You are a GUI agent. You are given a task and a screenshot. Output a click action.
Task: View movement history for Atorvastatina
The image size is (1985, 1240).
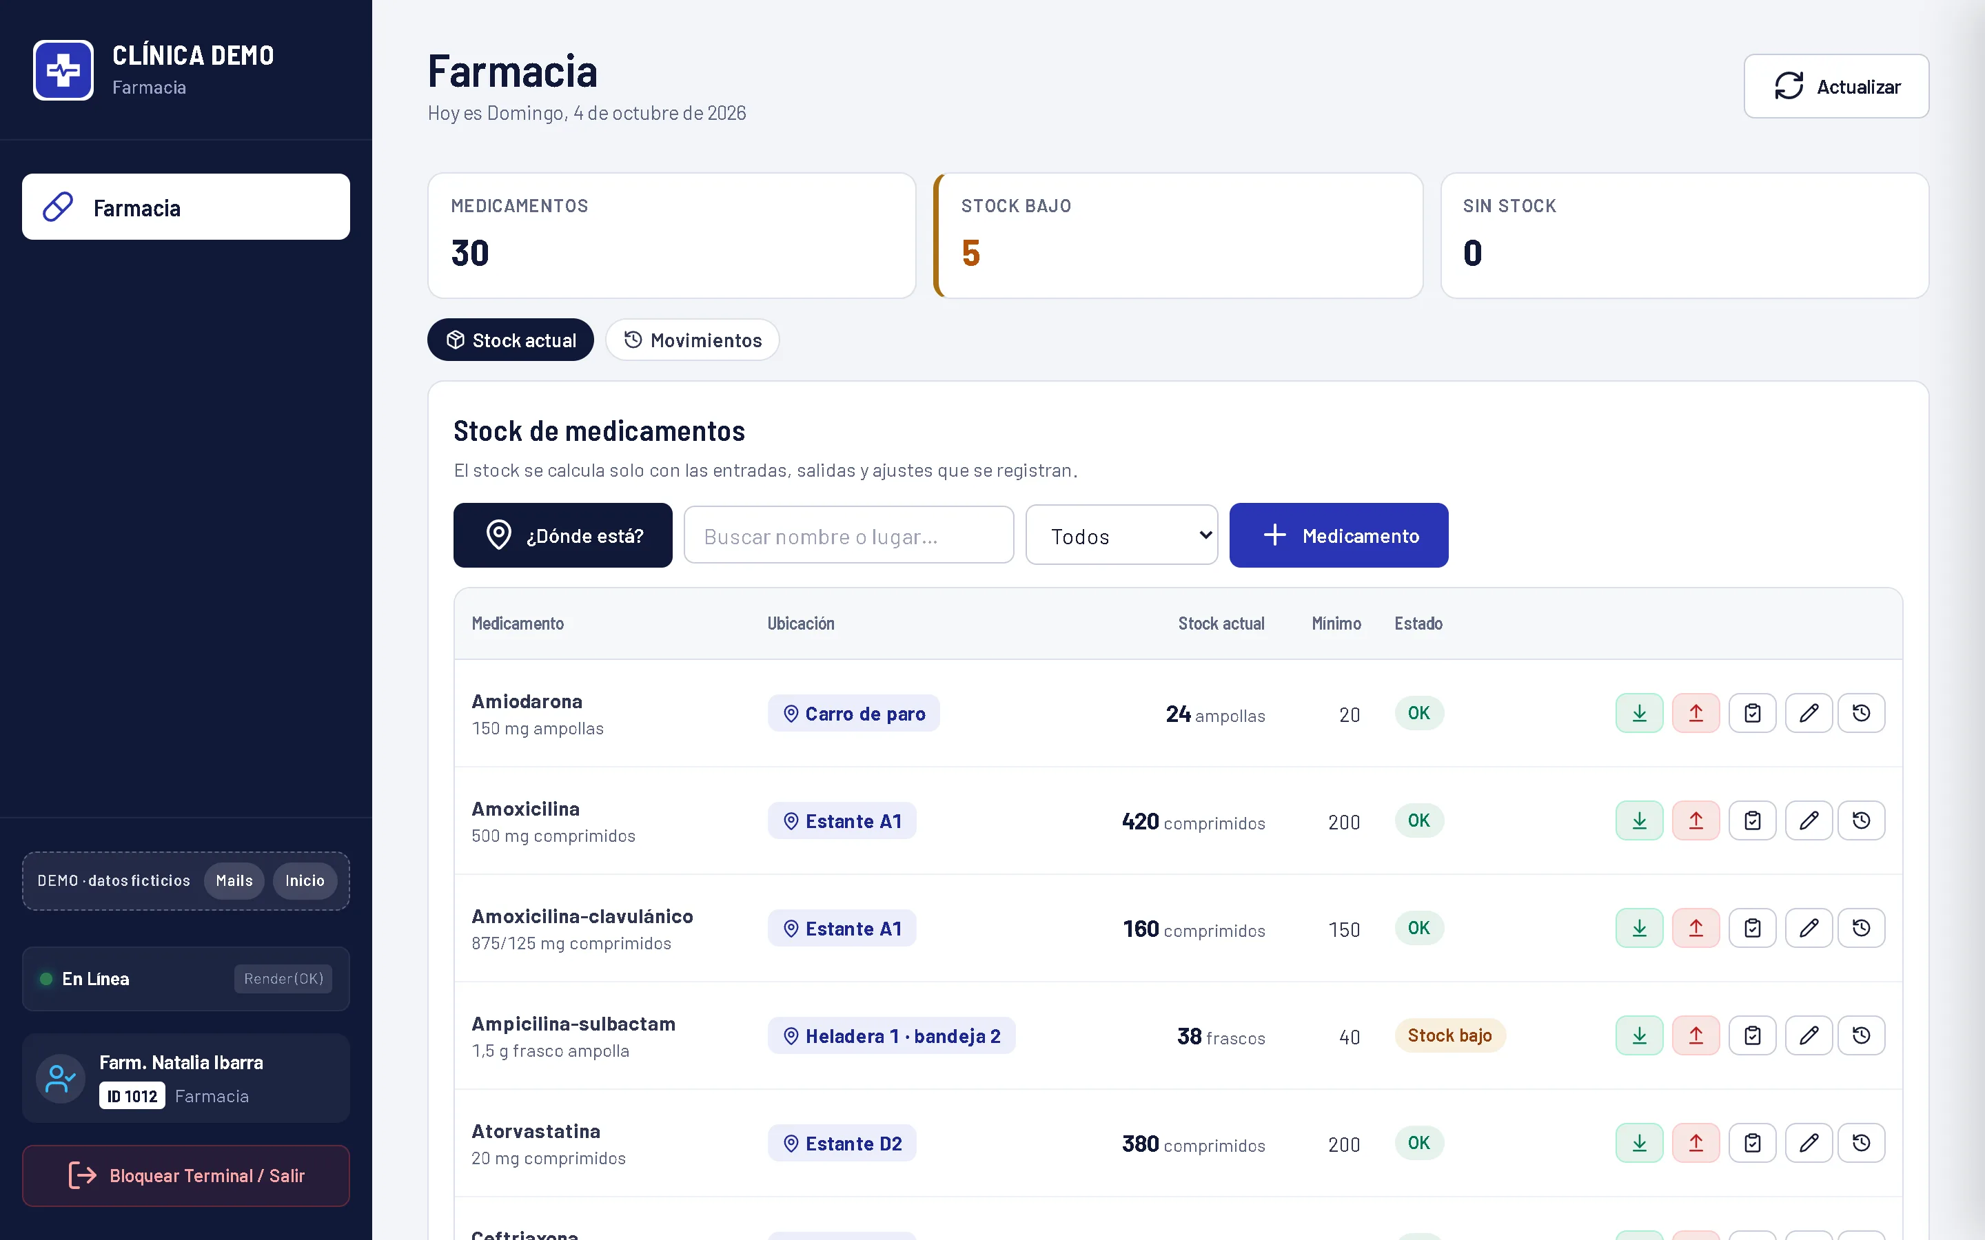click(1861, 1144)
